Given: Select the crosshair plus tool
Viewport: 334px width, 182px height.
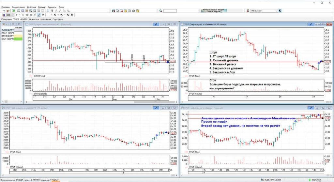Looking at the screenshot, I should pos(17,15).
